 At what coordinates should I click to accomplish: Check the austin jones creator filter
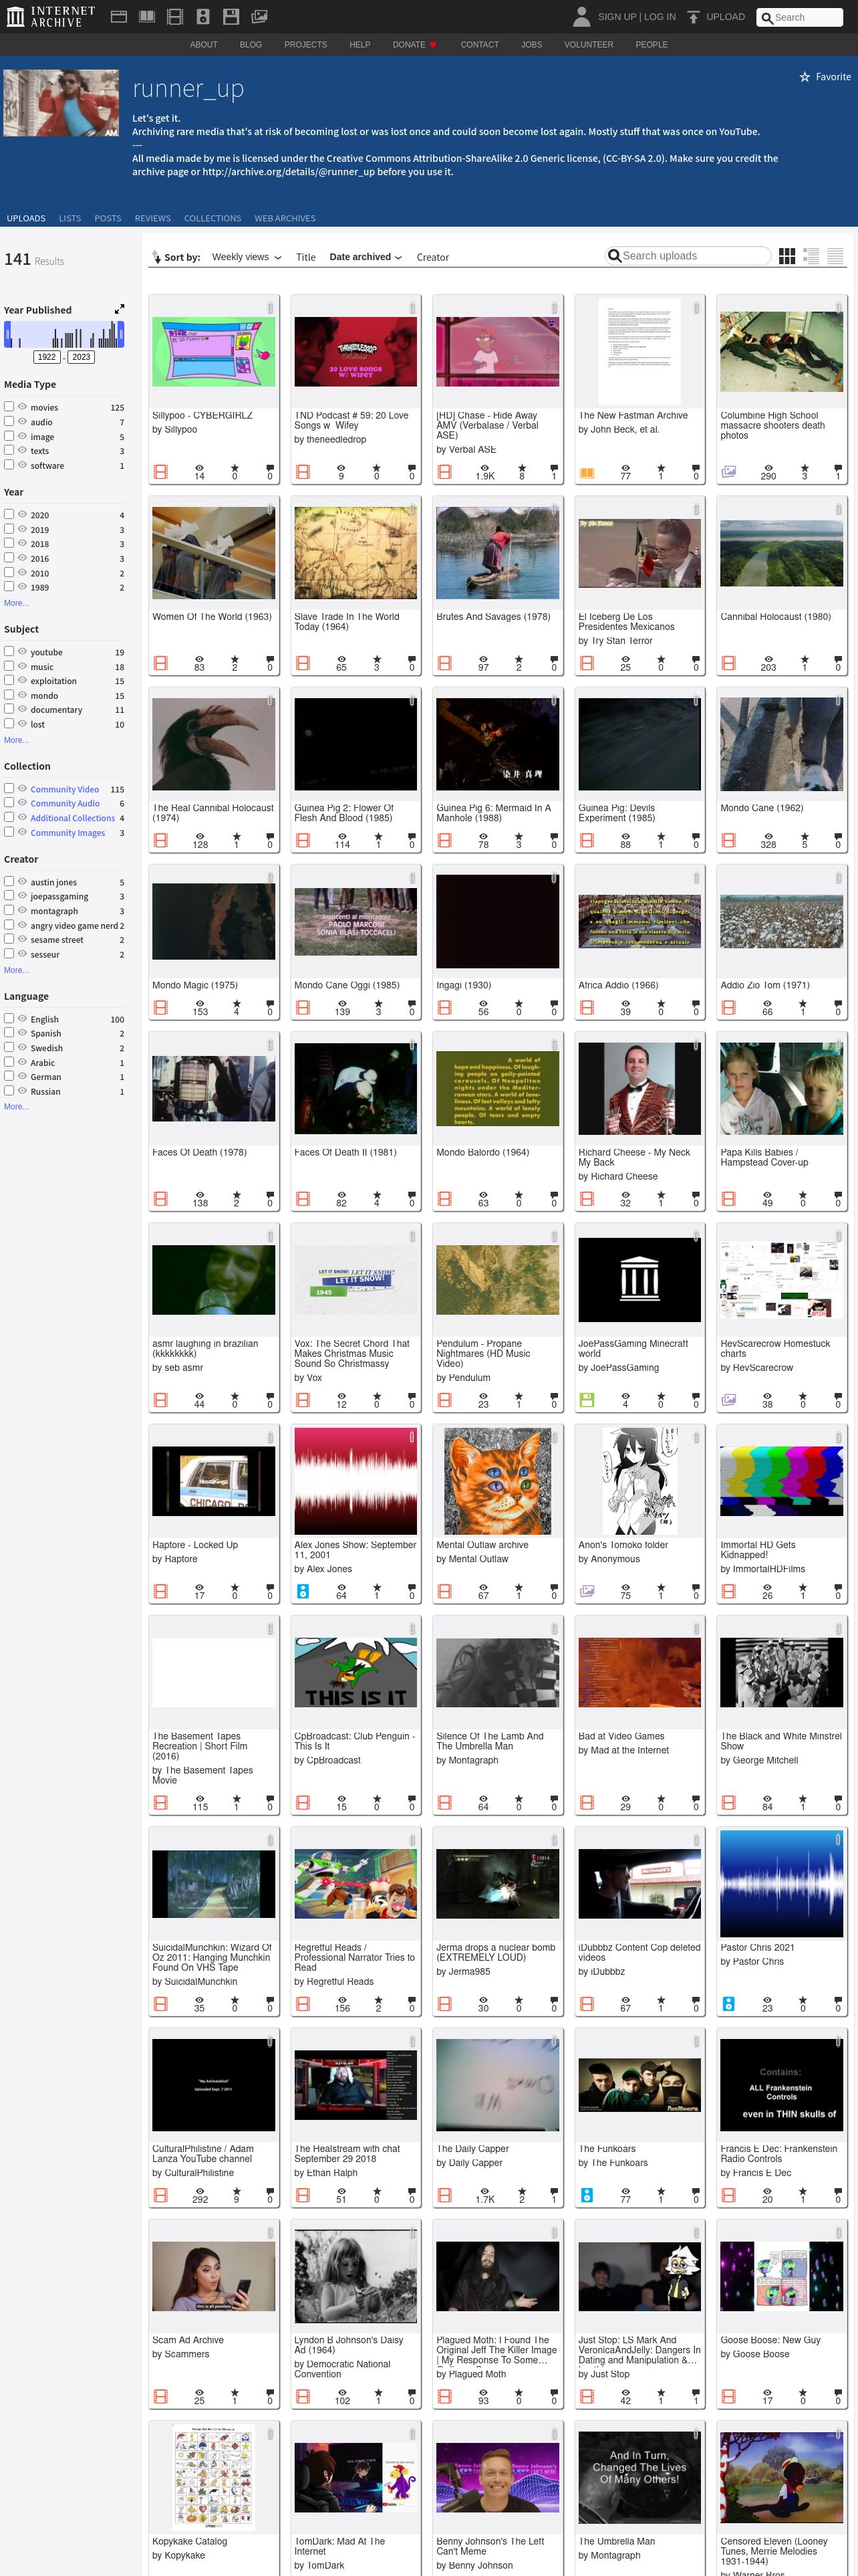tap(9, 881)
